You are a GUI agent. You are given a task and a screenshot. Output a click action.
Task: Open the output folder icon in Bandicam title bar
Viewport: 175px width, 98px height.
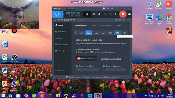pyautogui.click(x=108, y=8)
